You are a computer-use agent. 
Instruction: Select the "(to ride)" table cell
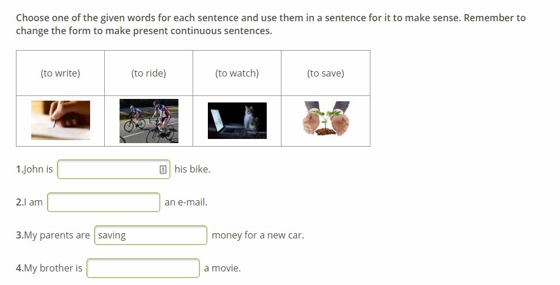coord(149,74)
